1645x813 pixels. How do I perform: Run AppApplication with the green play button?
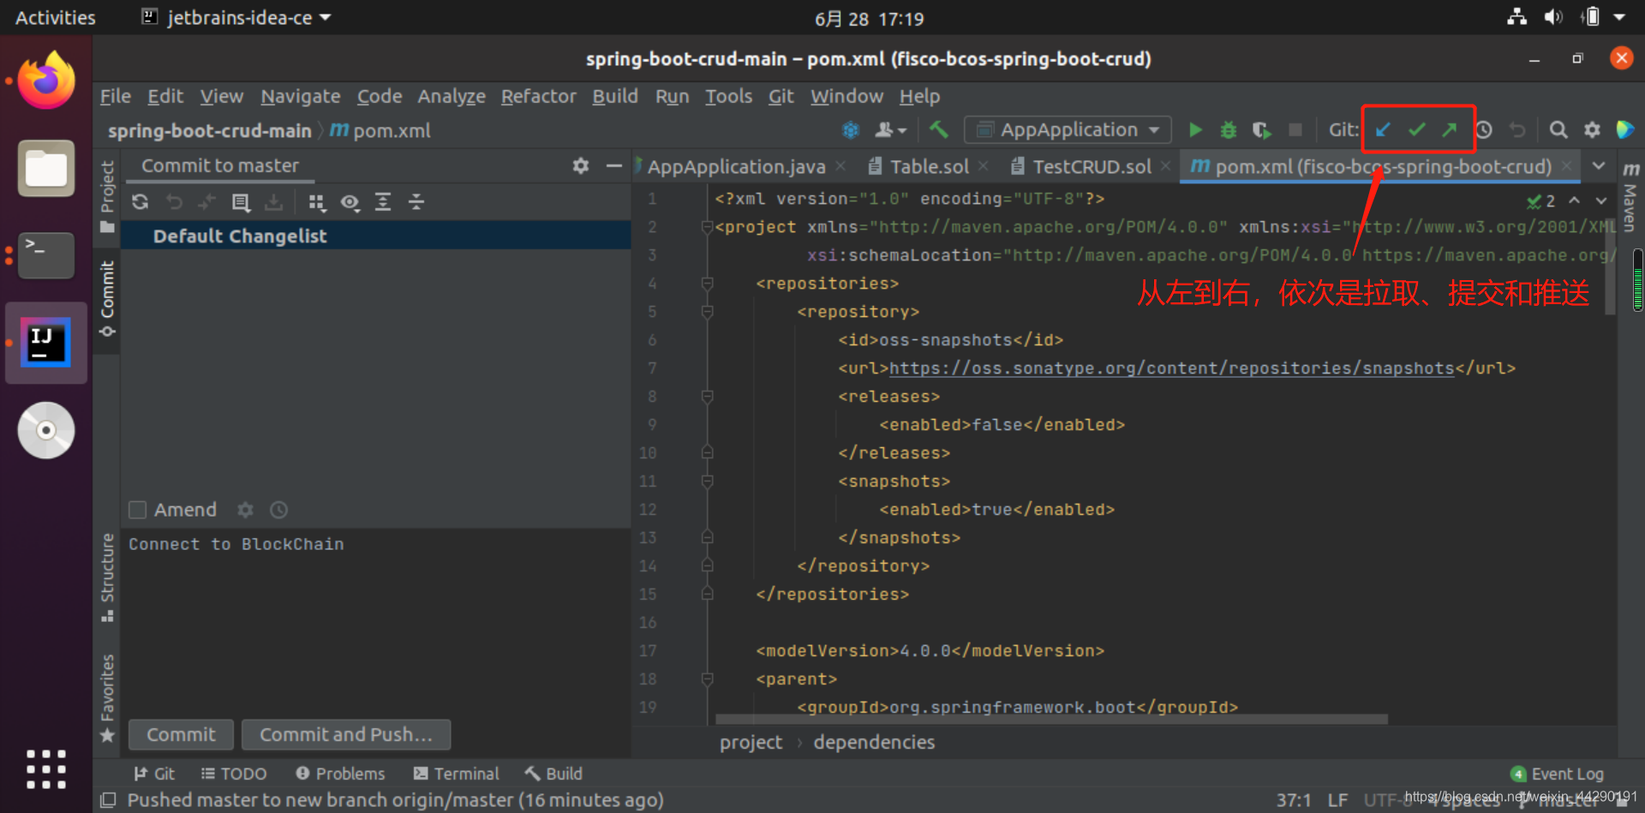(x=1195, y=130)
